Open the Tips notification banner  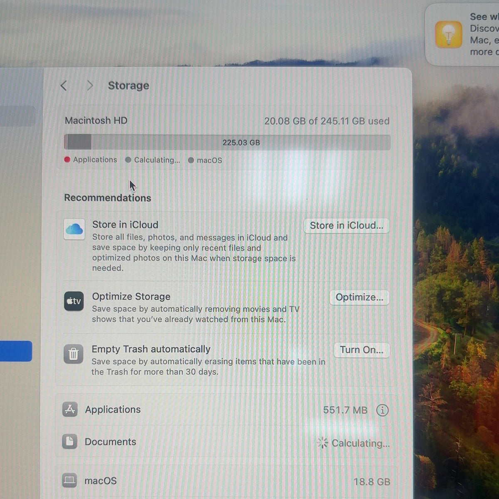pos(462,35)
